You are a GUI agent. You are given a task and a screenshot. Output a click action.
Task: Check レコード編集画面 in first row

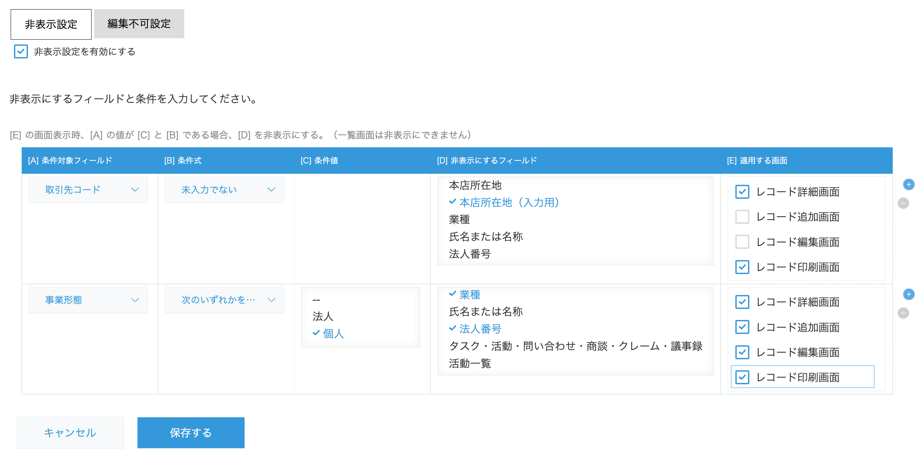[742, 242]
